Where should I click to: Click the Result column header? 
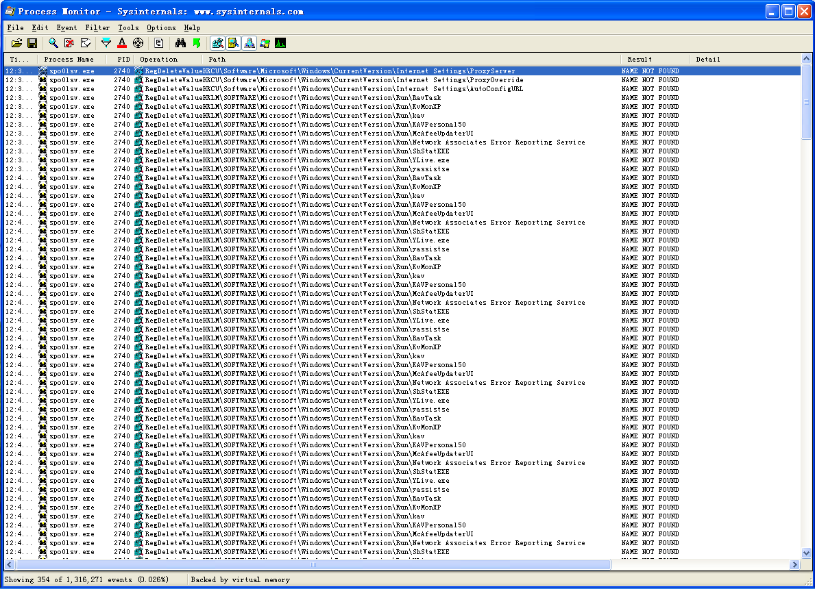tap(655, 59)
